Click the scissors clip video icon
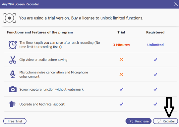The width and height of the screenshot is (179, 127). click(13, 60)
